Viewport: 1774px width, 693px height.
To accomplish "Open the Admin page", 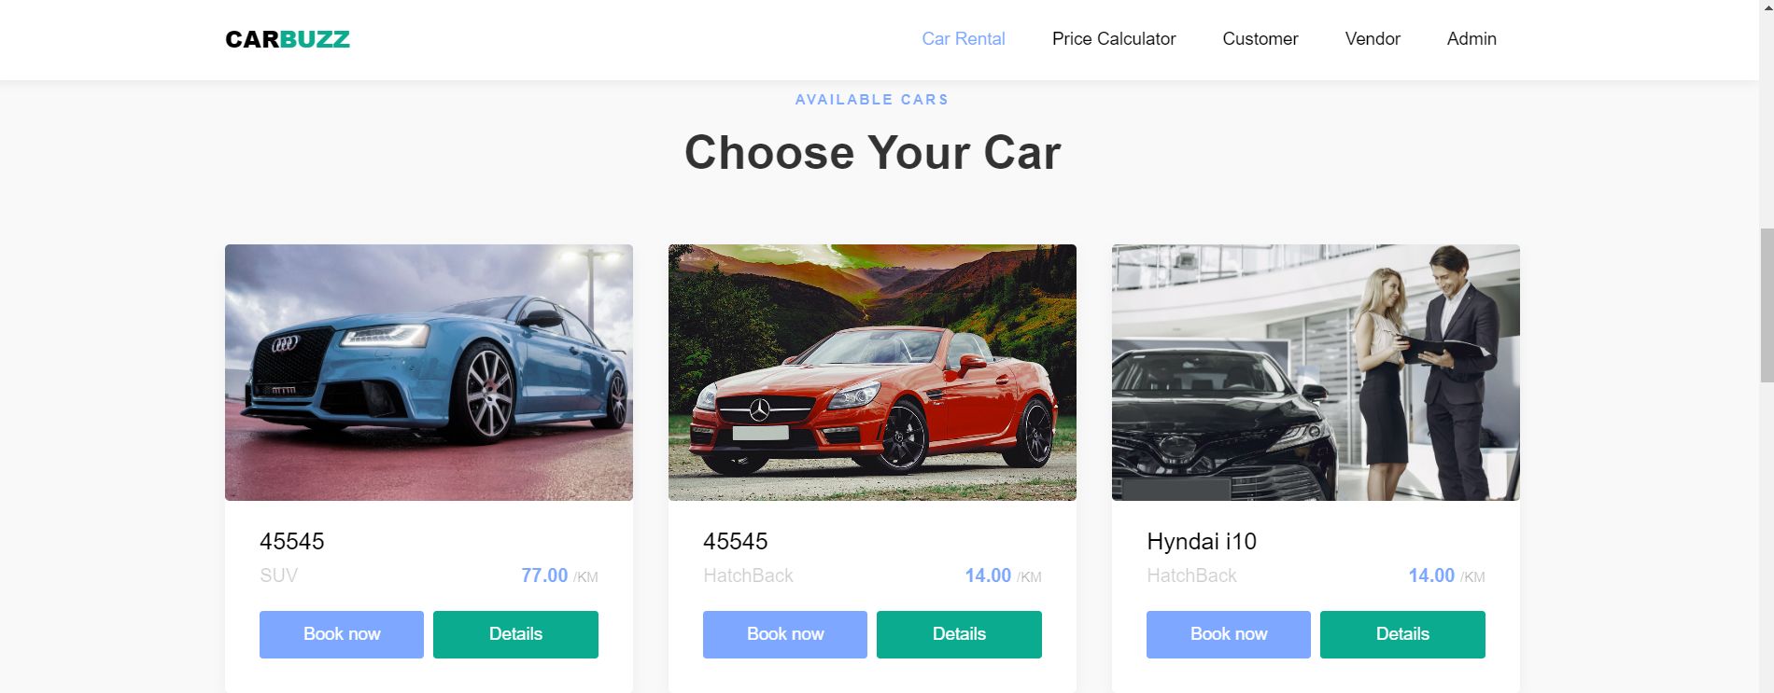I will click(x=1471, y=38).
